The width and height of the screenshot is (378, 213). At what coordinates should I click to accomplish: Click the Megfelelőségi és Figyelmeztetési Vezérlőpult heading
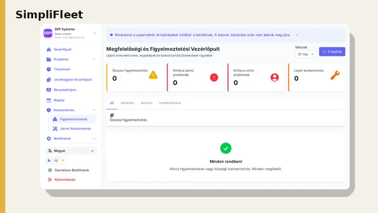pyautogui.click(x=163, y=49)
